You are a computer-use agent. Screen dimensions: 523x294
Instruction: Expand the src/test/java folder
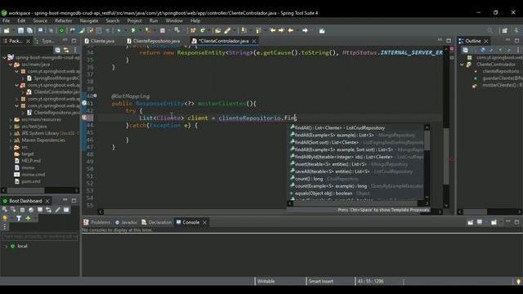(11, 127)
